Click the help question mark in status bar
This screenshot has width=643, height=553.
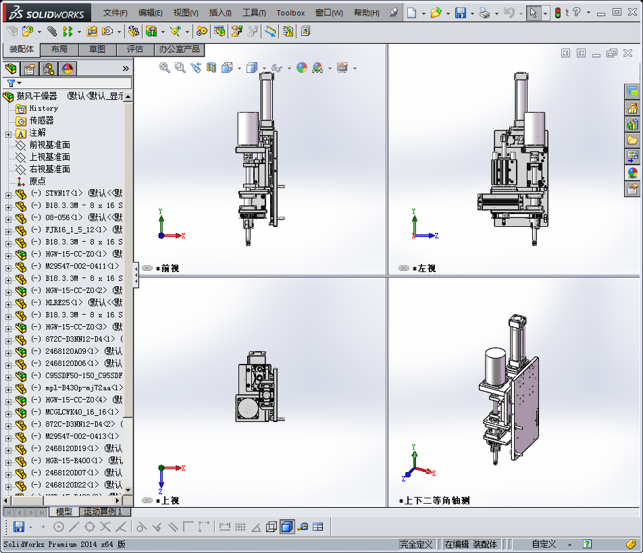click(587, 544)
